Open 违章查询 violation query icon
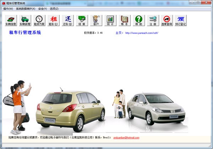The width and height of the screenshot is (213, 149). tap(166, 21)
